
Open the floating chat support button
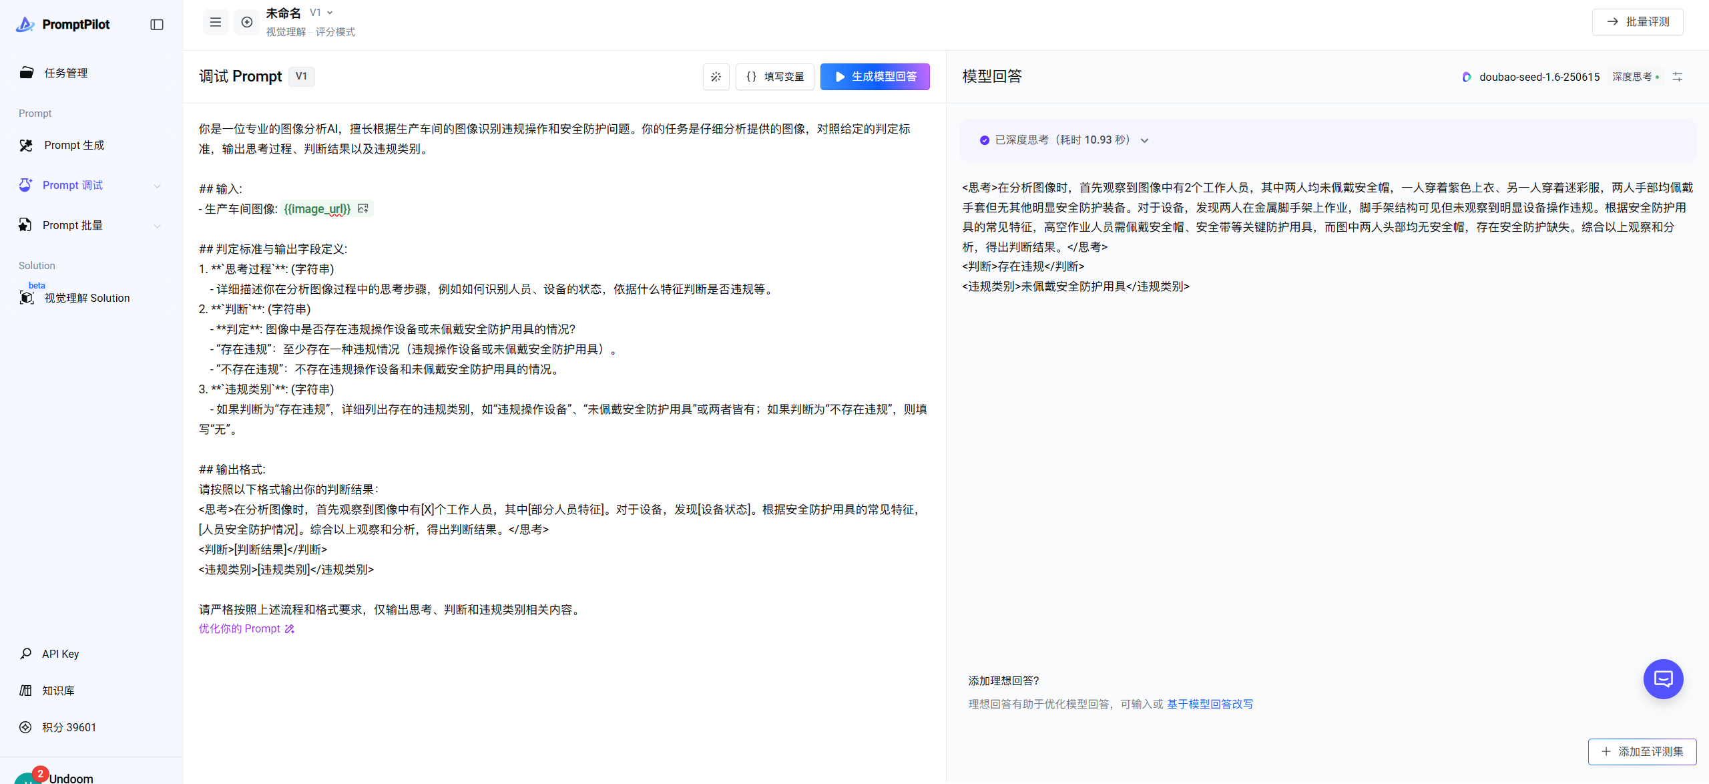point(1662,679)
